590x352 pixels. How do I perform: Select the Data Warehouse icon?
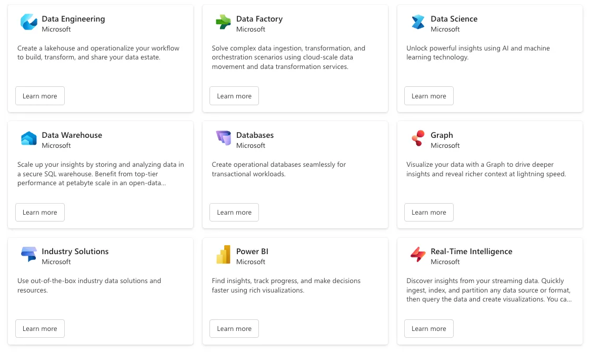pos(28,138)
